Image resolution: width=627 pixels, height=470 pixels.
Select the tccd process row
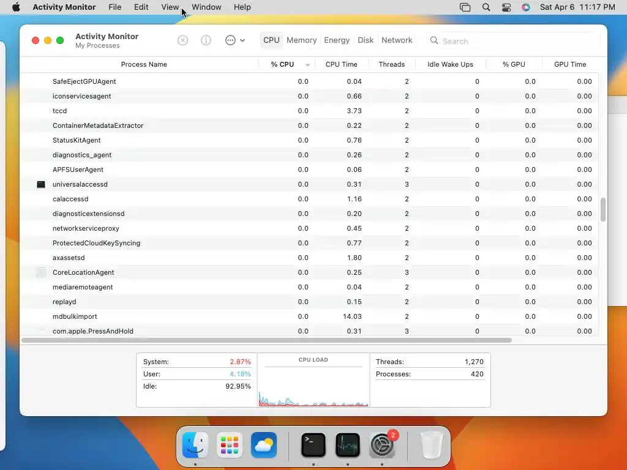coord(309,111)
